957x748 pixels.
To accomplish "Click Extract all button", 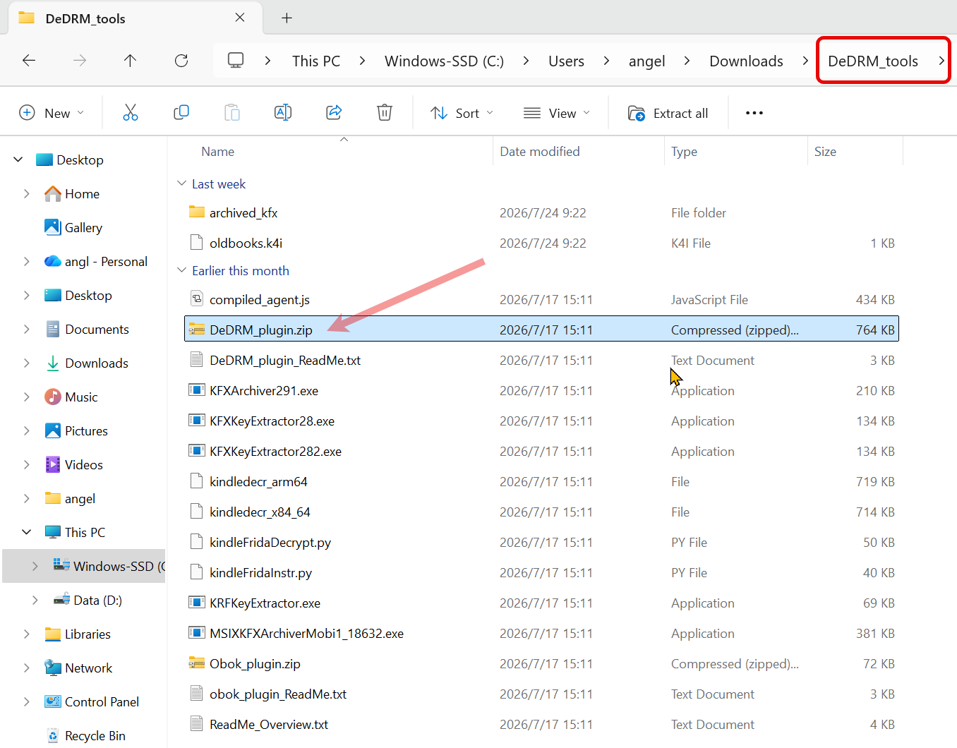I will 668,113.
